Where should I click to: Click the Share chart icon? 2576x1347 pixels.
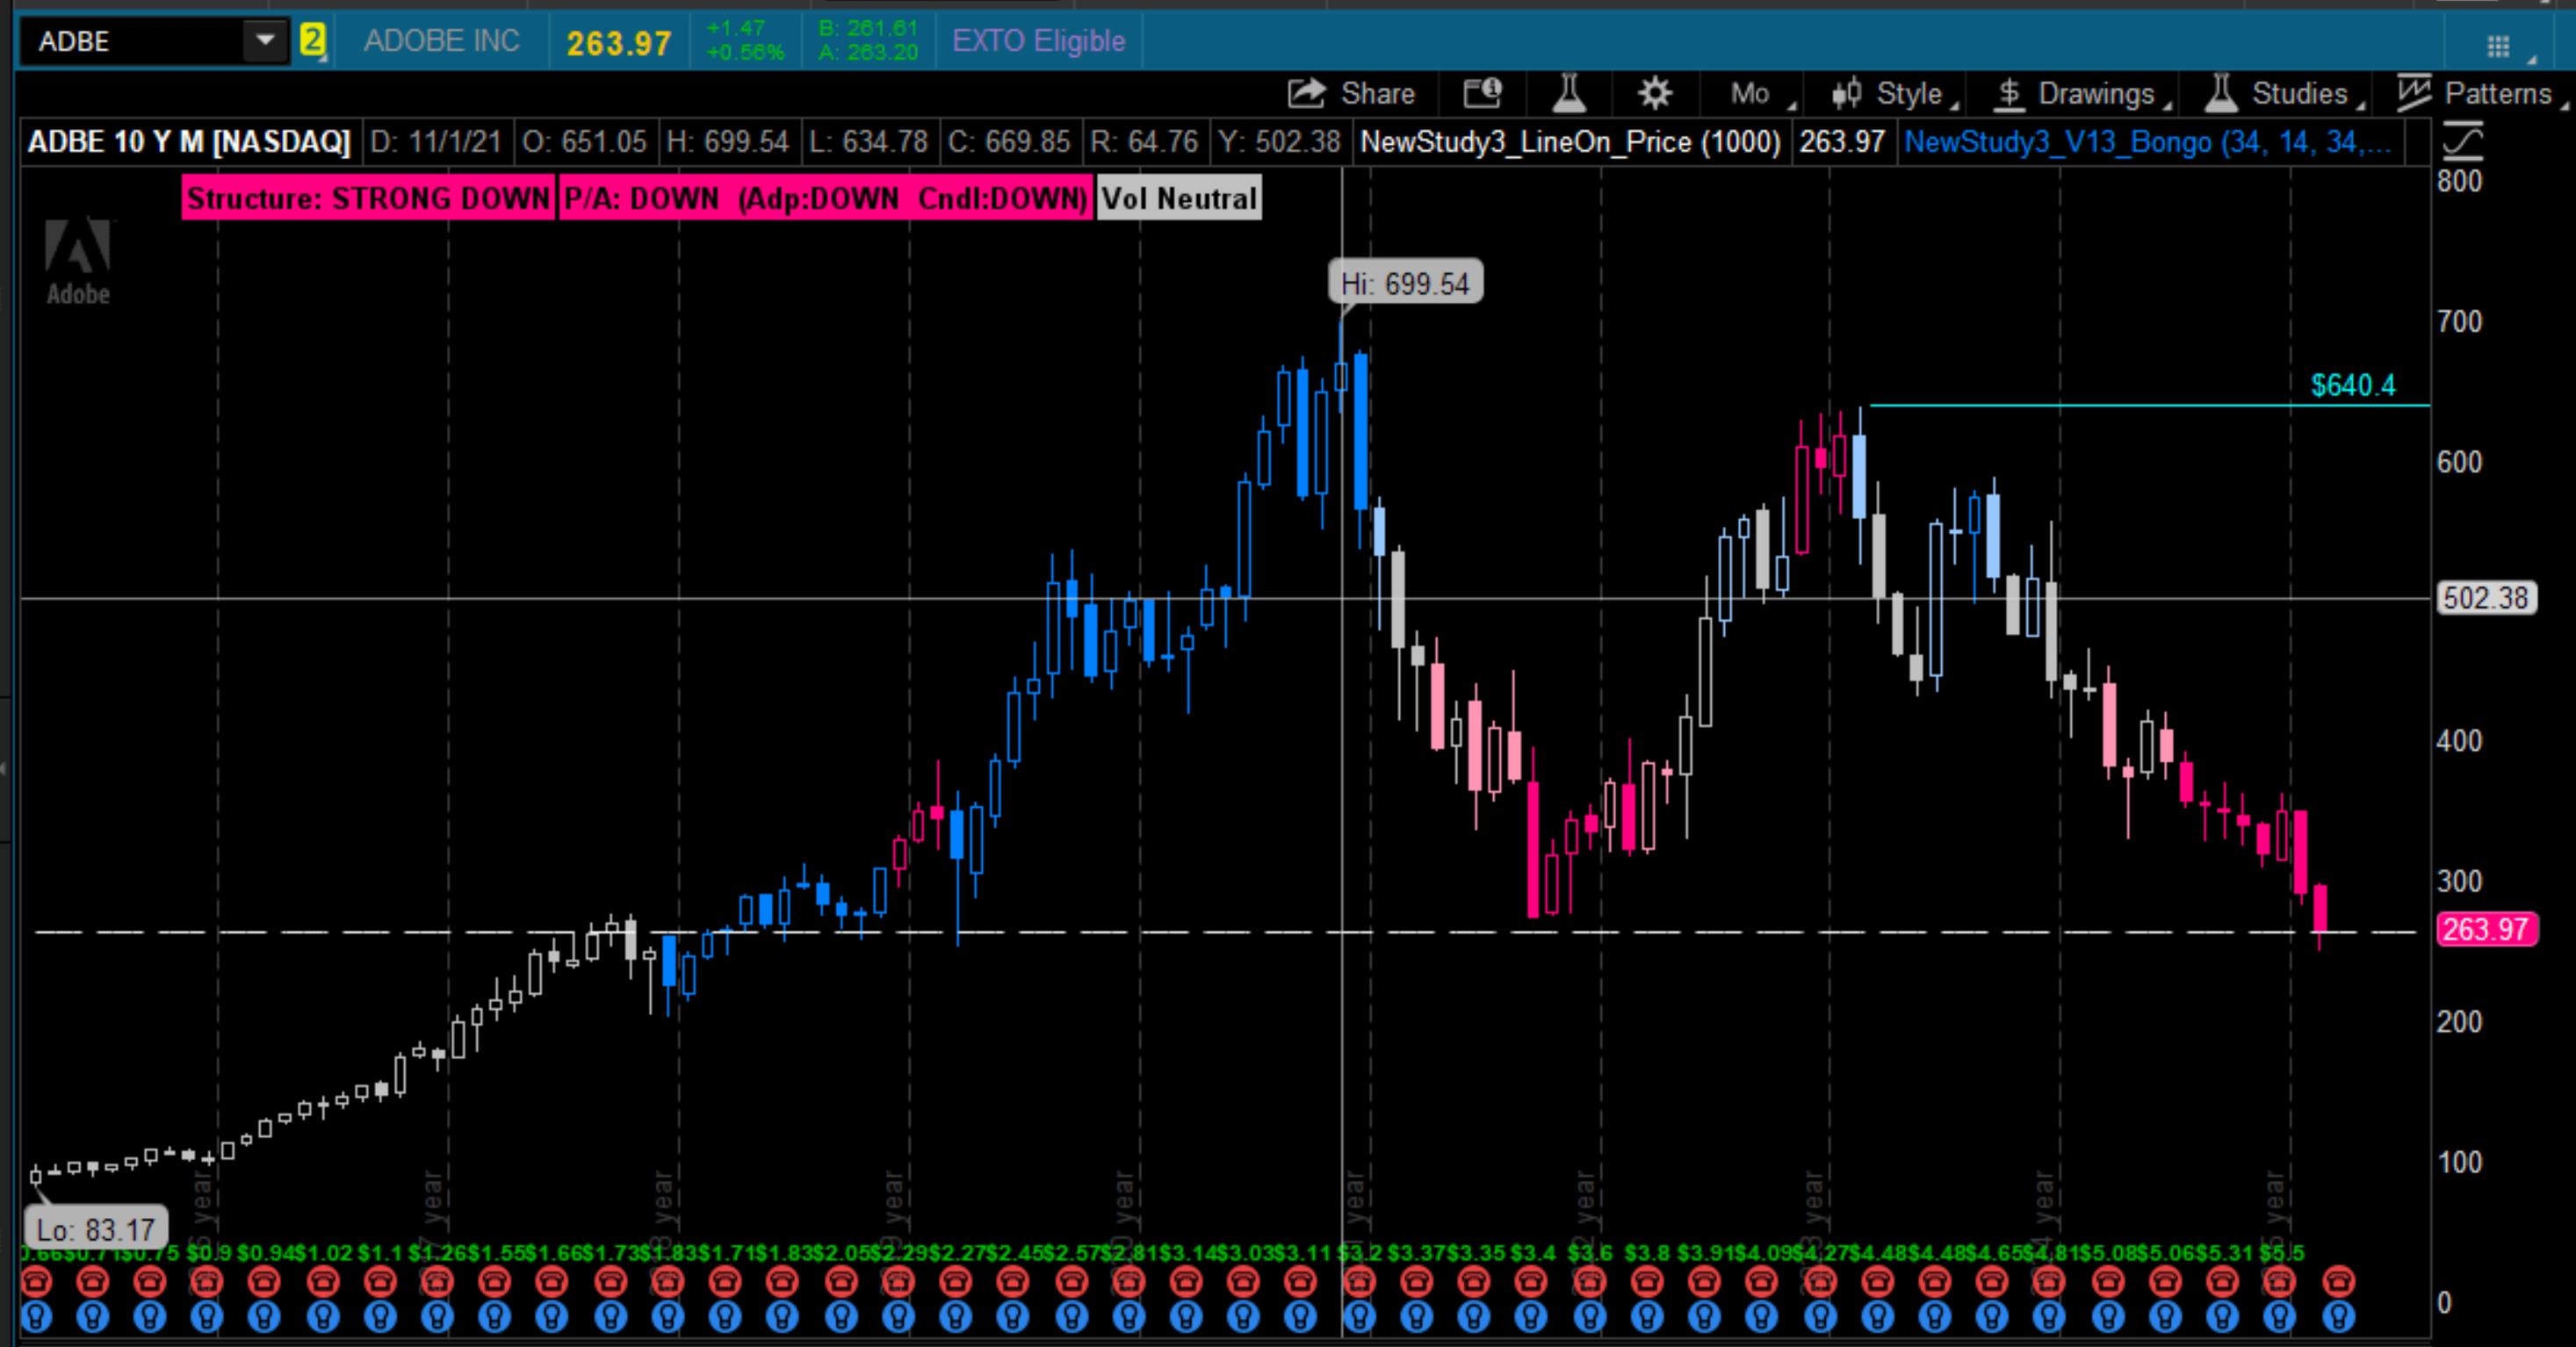tap(1307, 94)
